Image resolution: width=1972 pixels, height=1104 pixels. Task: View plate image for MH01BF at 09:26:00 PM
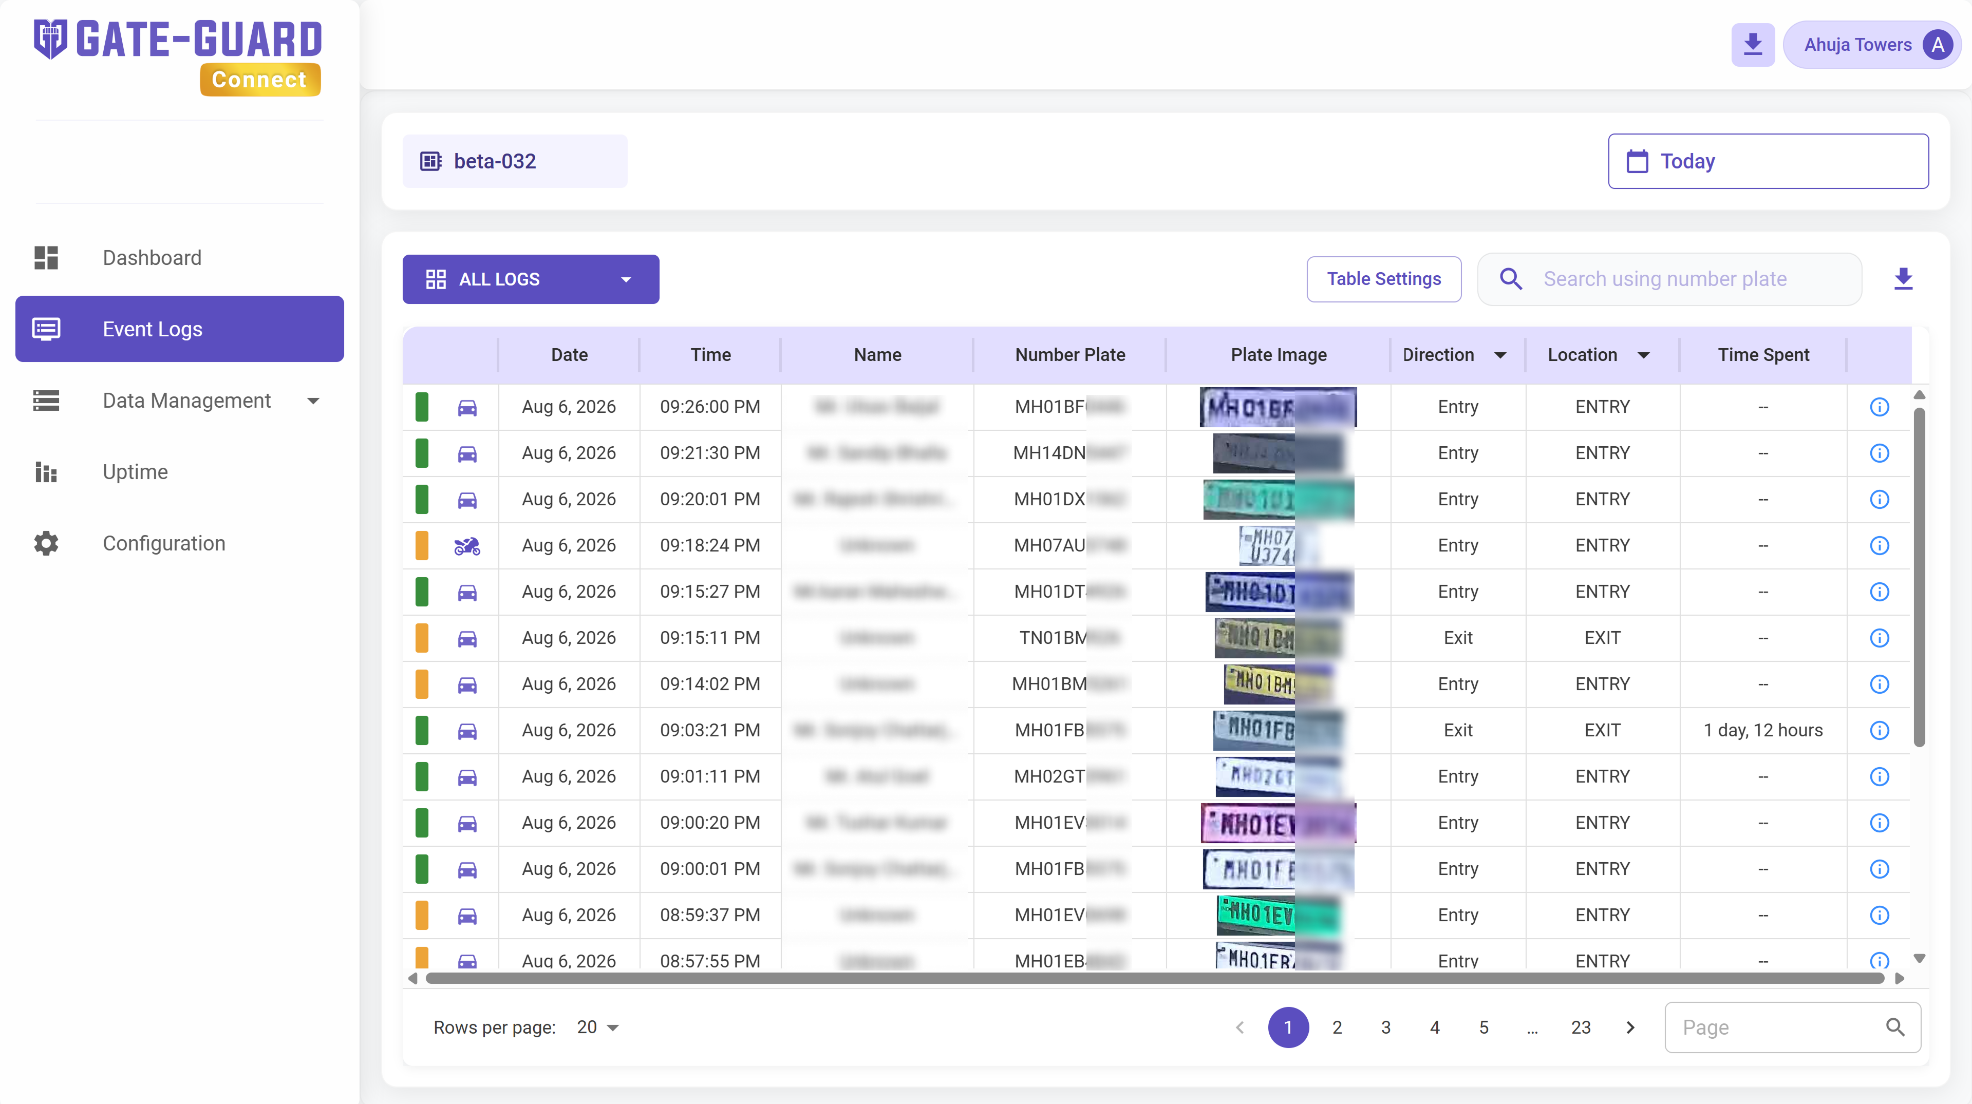click(x=1279, y=407)
